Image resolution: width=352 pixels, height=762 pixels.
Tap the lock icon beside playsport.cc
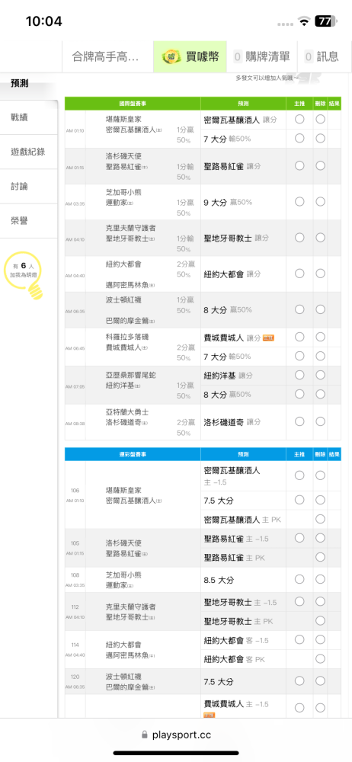click(x=145, y=735)
